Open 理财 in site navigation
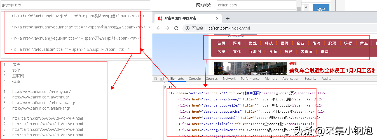 285,43
